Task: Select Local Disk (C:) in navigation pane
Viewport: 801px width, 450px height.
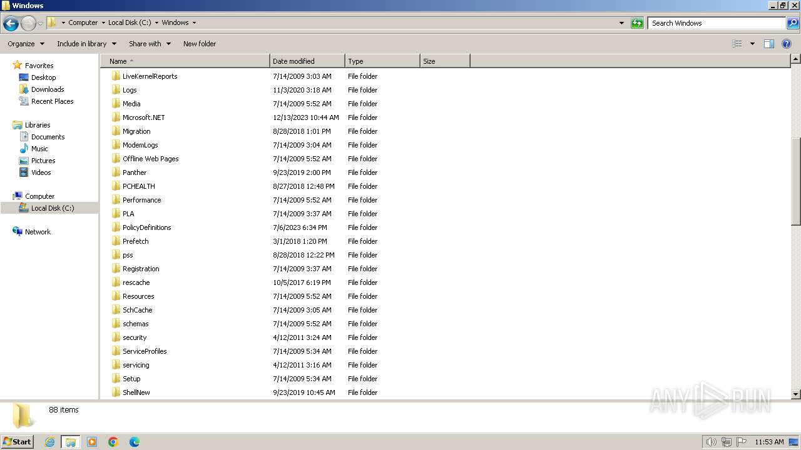Action: point(52,208)
